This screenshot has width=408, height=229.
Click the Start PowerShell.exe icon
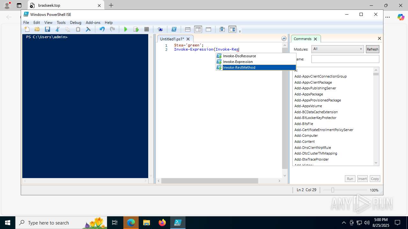(174, 29)
